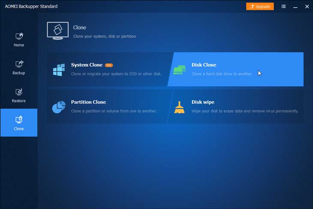Click 'Clone or migrate your system' description
The width and height of the screenshot is (313, 209).
[116, 74]
